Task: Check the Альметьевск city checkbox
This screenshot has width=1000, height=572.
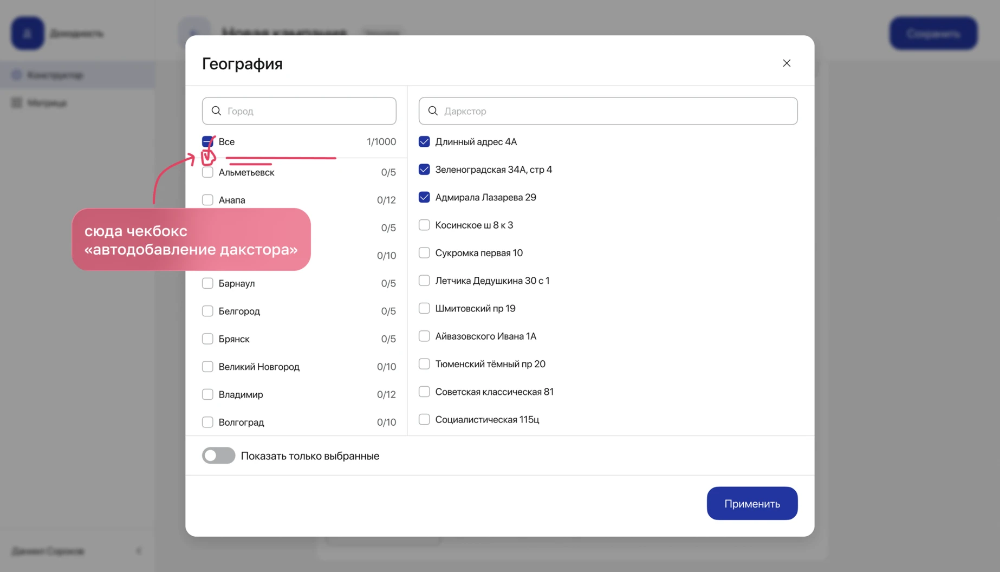Action: (207, 172)
